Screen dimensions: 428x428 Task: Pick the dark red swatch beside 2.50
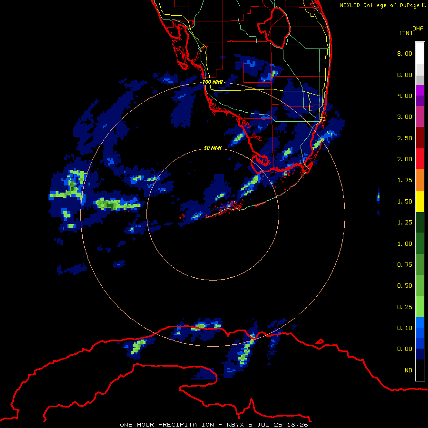pyautogui.click(x=420, y=138)
